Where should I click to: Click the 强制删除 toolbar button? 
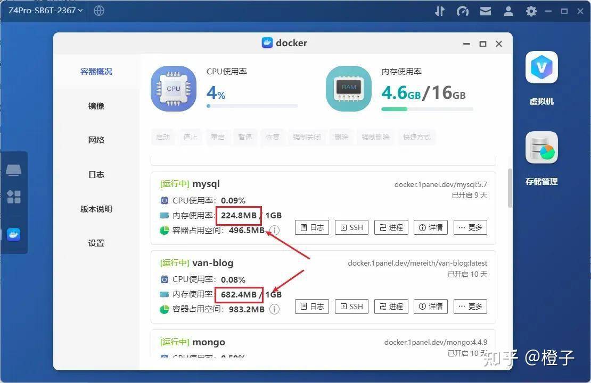[x=375, y=137]
